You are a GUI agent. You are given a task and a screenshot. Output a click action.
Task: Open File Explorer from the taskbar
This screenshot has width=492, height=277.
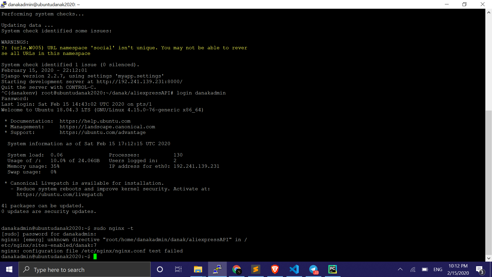(x=198, y=269)
